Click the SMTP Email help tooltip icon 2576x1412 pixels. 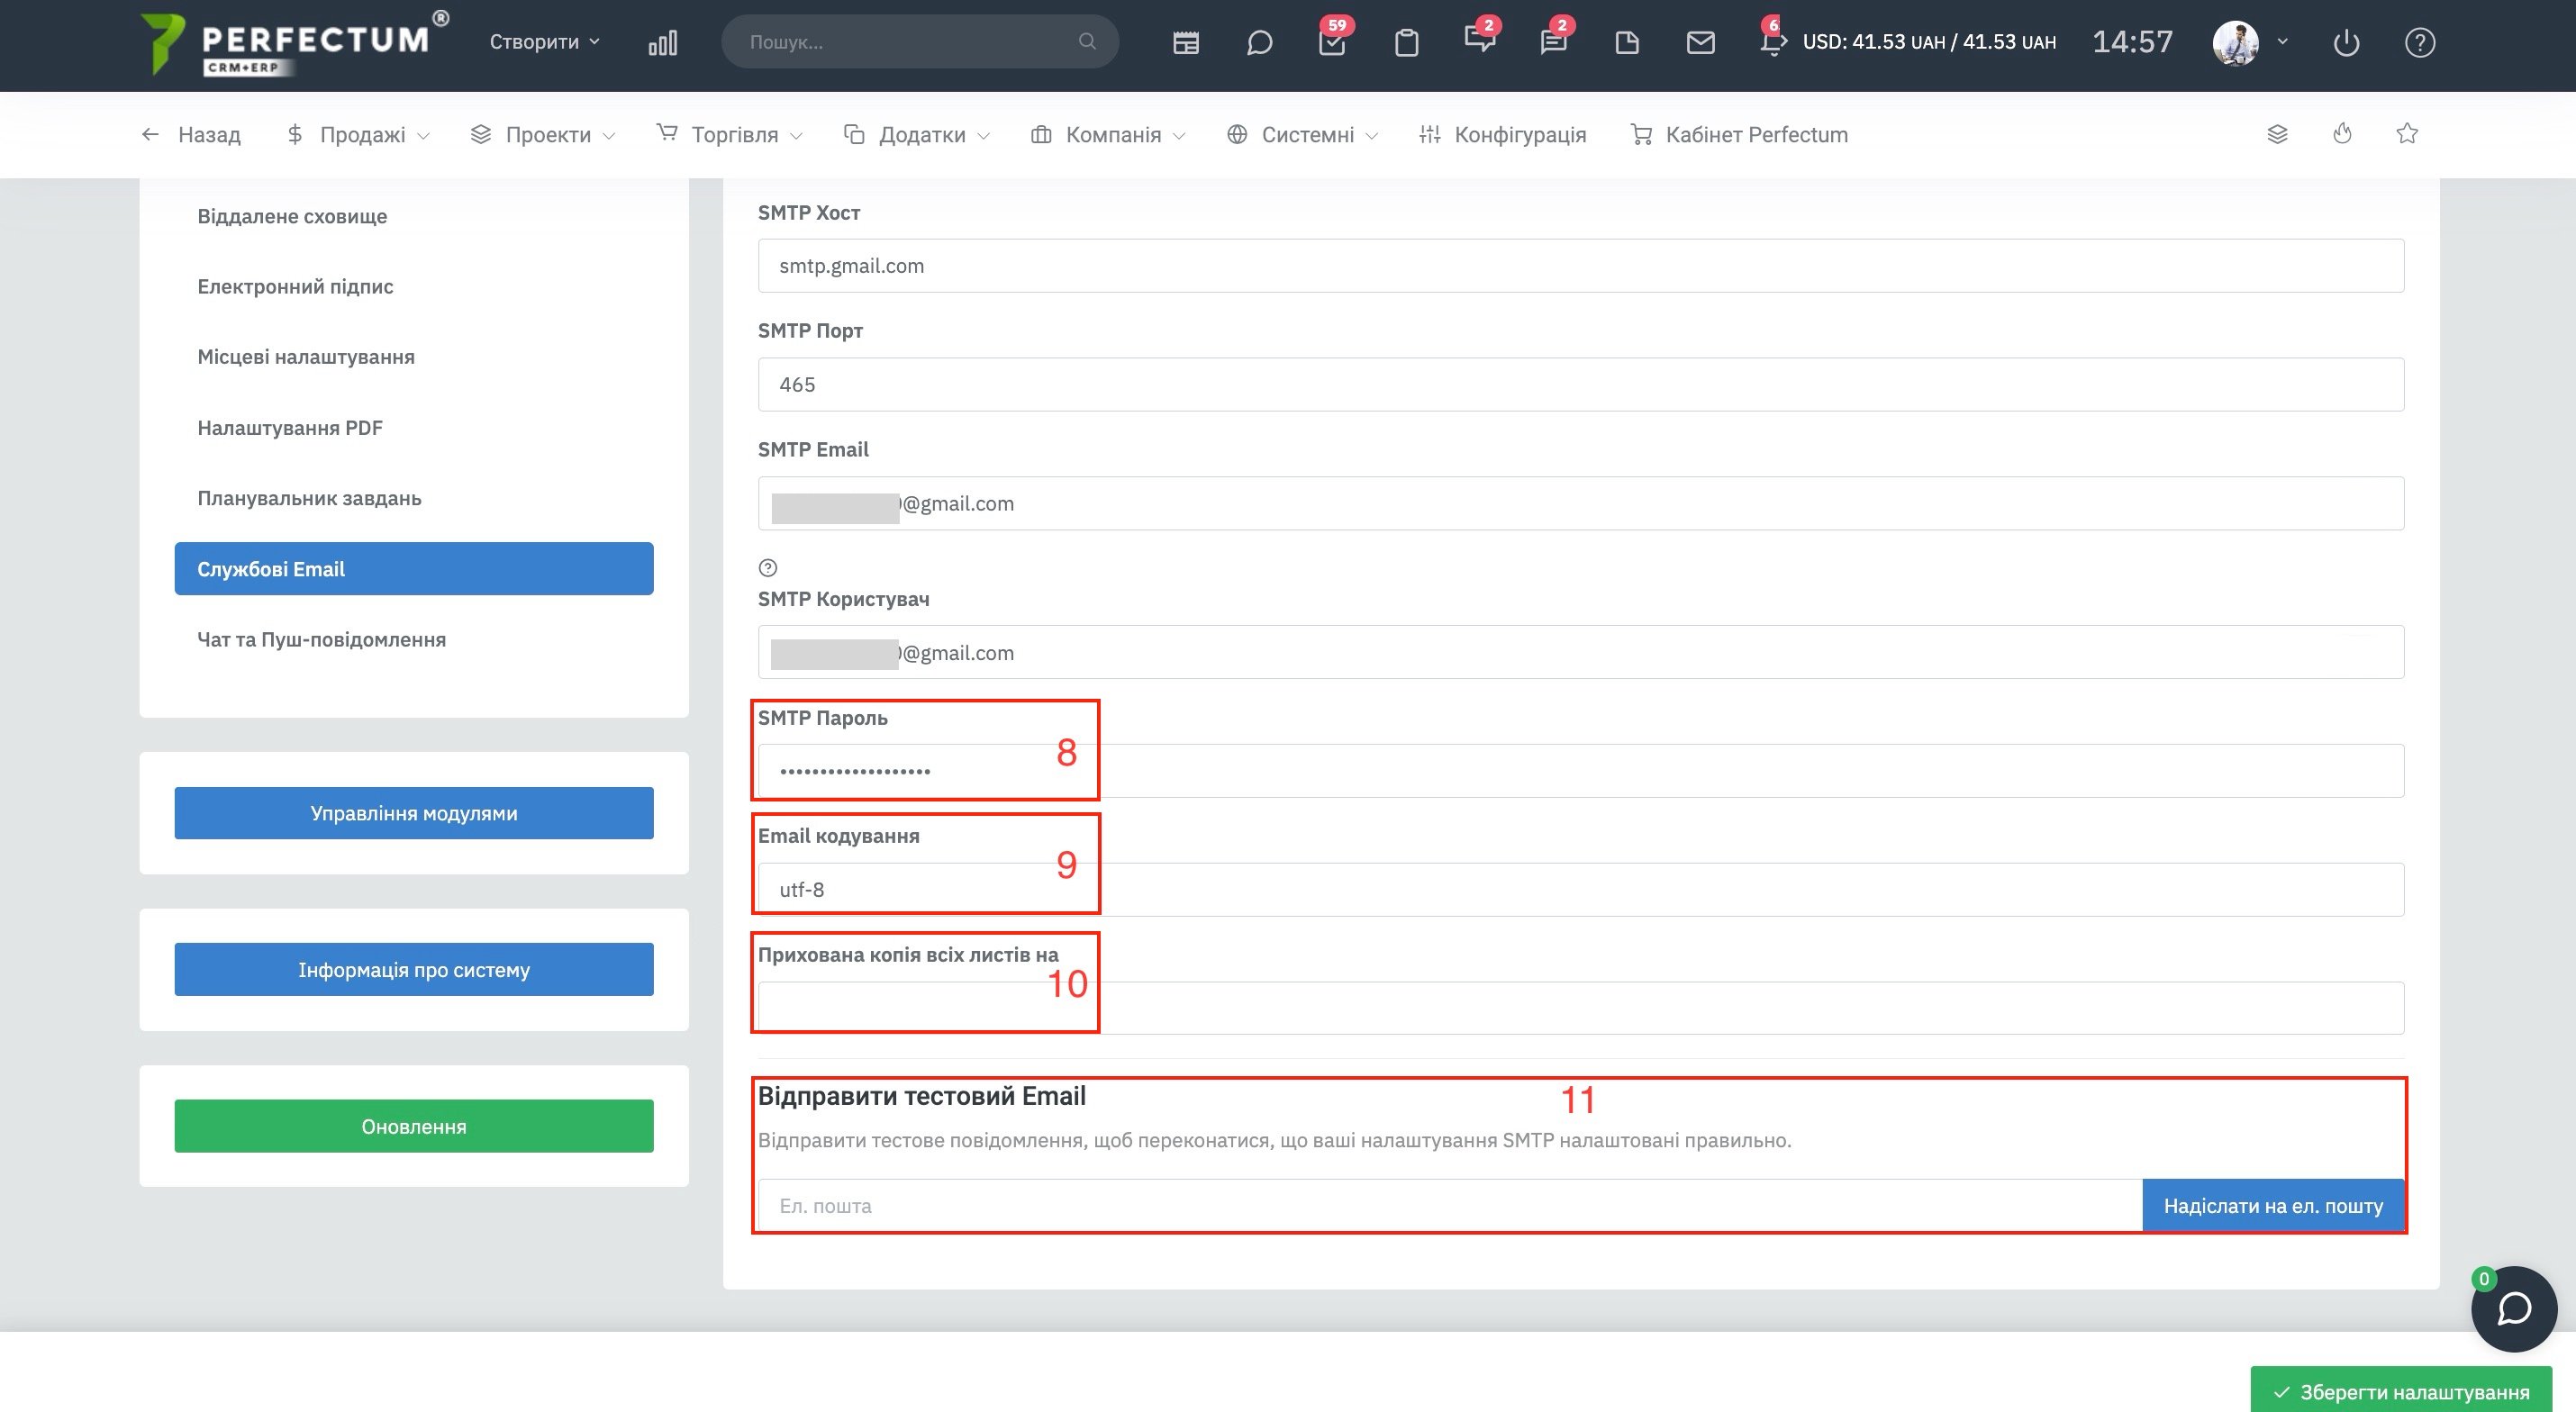tap(768, 568)
